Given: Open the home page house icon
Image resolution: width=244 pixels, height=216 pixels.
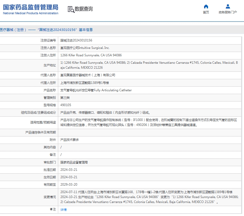Looking at the screenshot, I should click(206, 6).
